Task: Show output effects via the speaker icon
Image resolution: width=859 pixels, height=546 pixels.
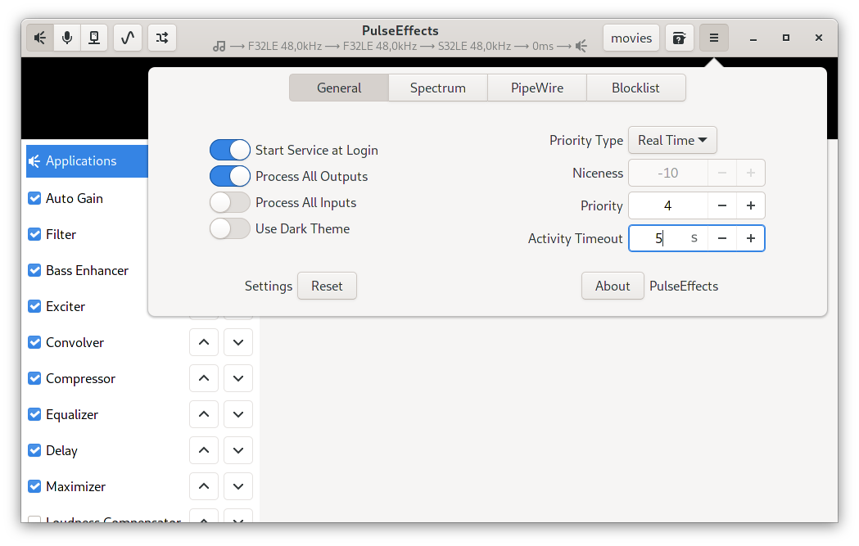Action: (x=39, y=38)
